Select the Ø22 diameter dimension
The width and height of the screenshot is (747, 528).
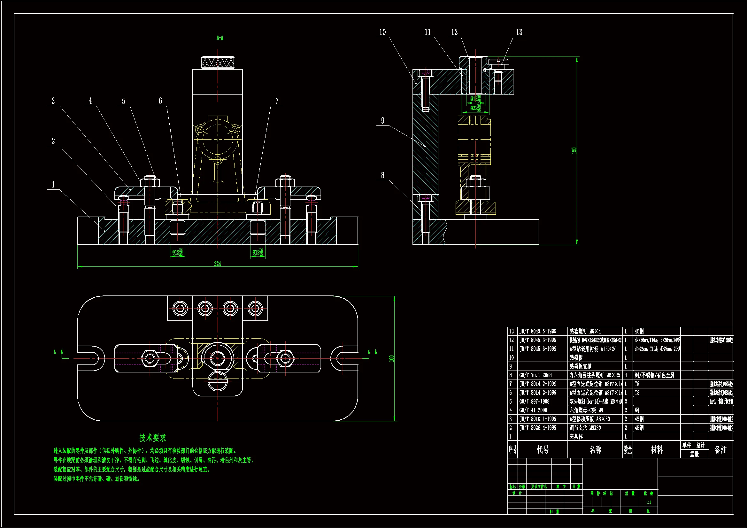(x=475, y=108)
